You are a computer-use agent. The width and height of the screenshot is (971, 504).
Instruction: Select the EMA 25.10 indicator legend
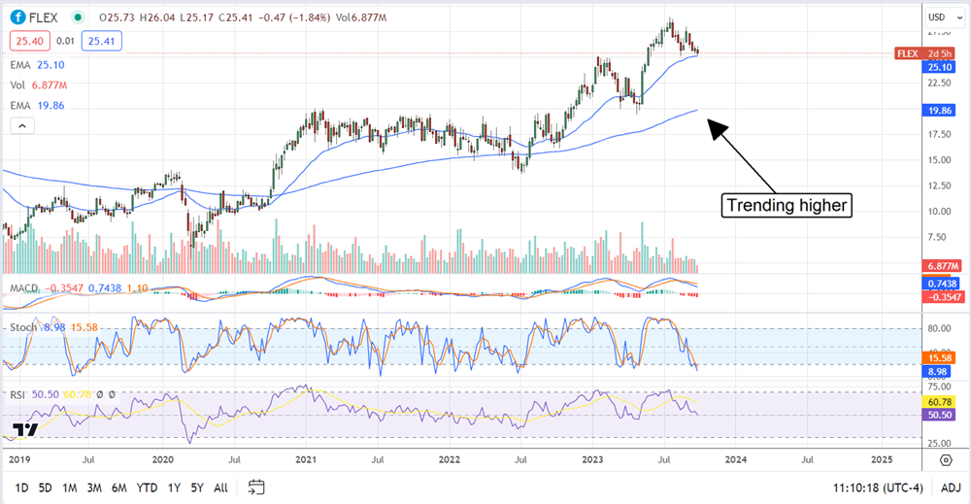click(39, 64)
